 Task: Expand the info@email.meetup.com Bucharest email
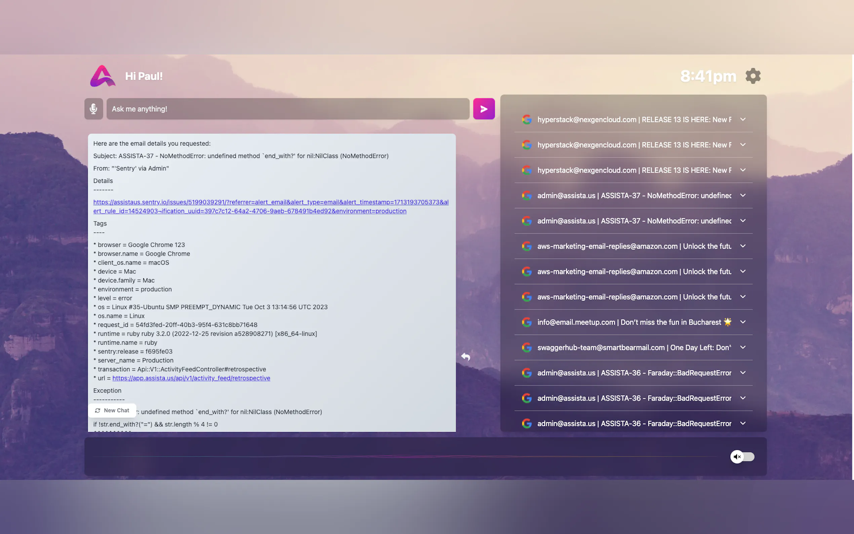[743, 322]
